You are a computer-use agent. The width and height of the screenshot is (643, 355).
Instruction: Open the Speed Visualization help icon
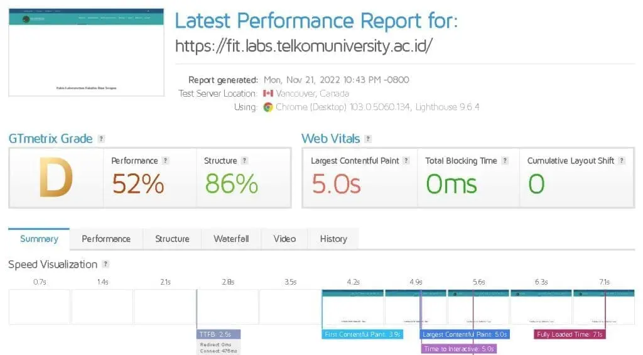tap(105, 264)
